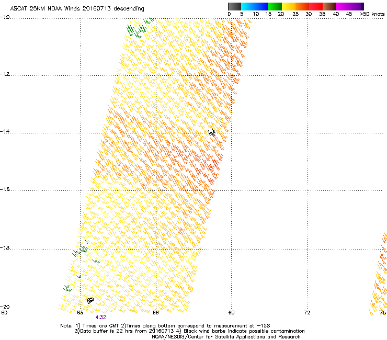The height and width of the screenshot is (340, 387).
Task: Select the magenta 40-45 knots legend segment
Action: click(x=343, y=6)
